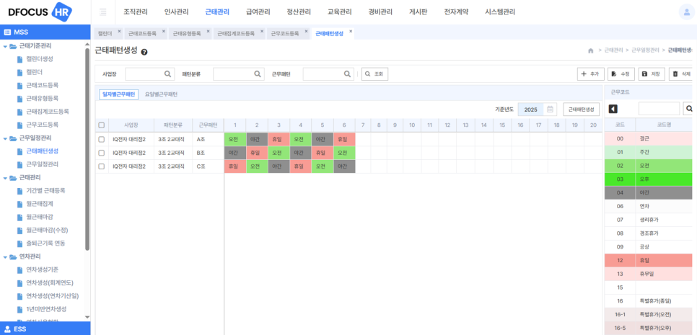The width and height of the screenshot is (697, 335).
Task: Open 연차생성기준 in the sidebar
Action: tap(43, 269)
